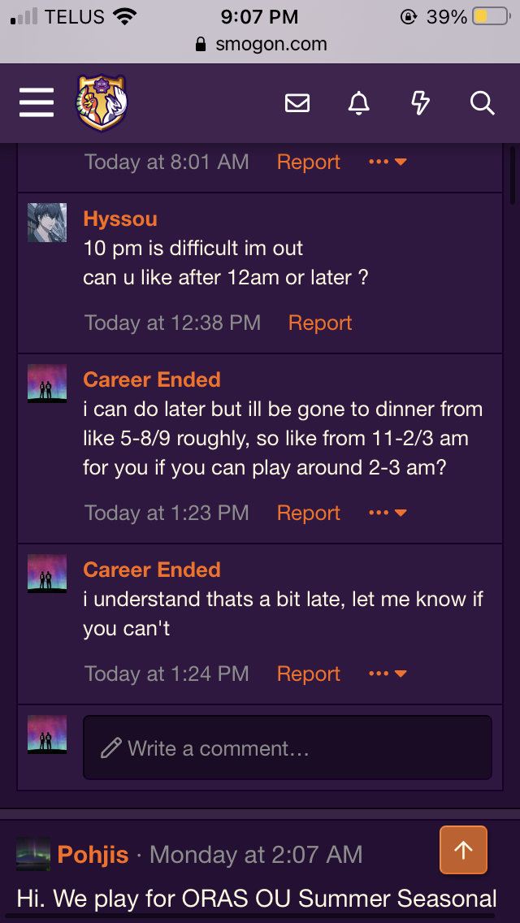The height and width of the screenshot is (923, 520).
Task: Report the 1:24 PM Career Ended comment
Action: [x=309, y=674]
